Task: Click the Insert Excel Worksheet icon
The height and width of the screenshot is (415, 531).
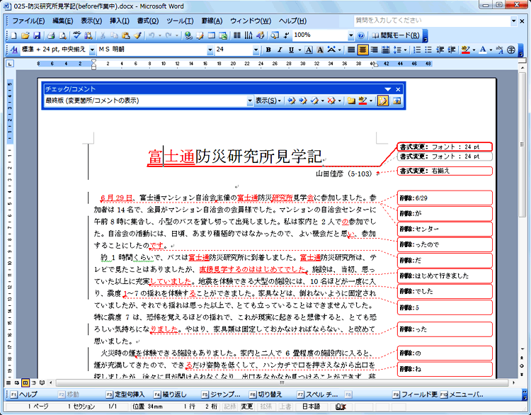Action: click(x=223, y=35)
